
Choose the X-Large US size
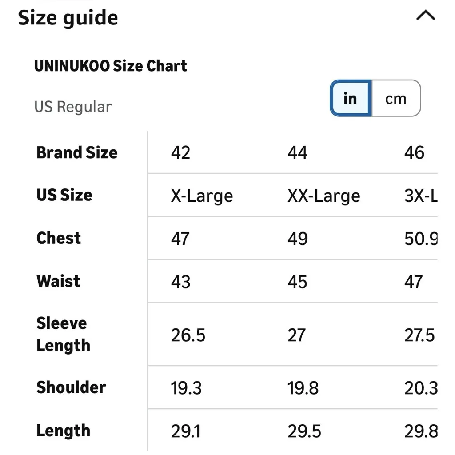click(x=201, y=196)
